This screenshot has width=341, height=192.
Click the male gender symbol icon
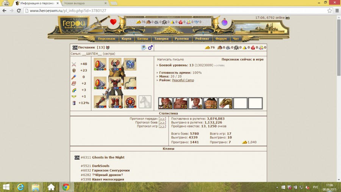[150, 47]
